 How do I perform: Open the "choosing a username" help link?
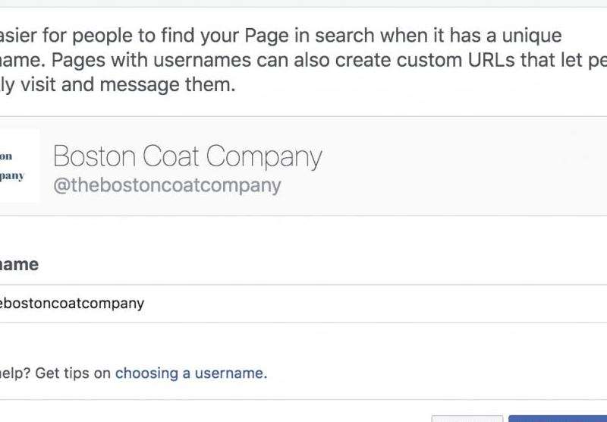191,373
